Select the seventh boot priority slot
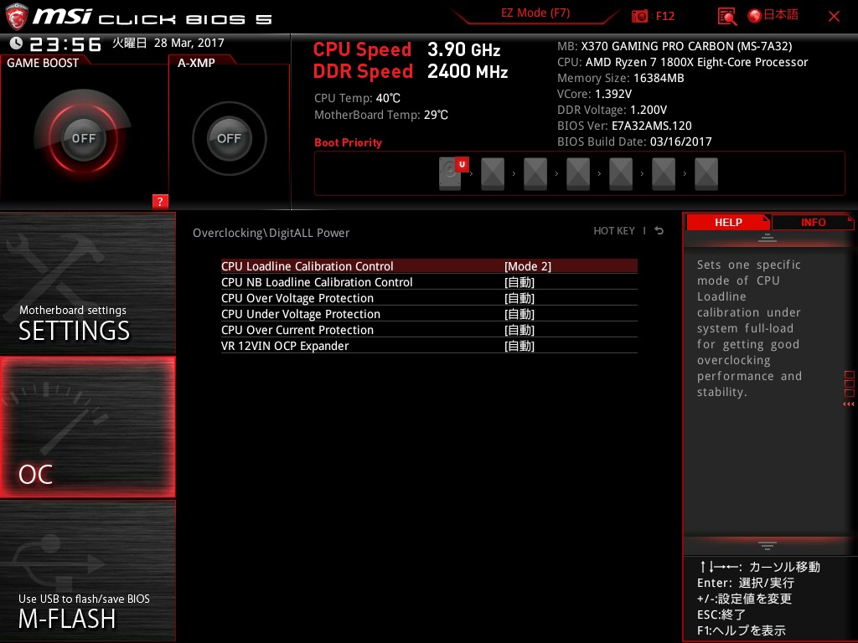858x643 pixels. point(706,174)
